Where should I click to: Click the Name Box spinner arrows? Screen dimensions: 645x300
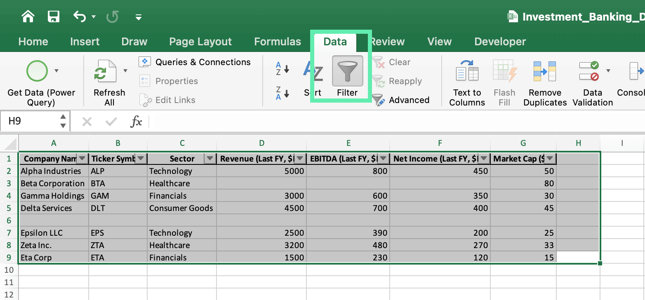tap(62, 121)
